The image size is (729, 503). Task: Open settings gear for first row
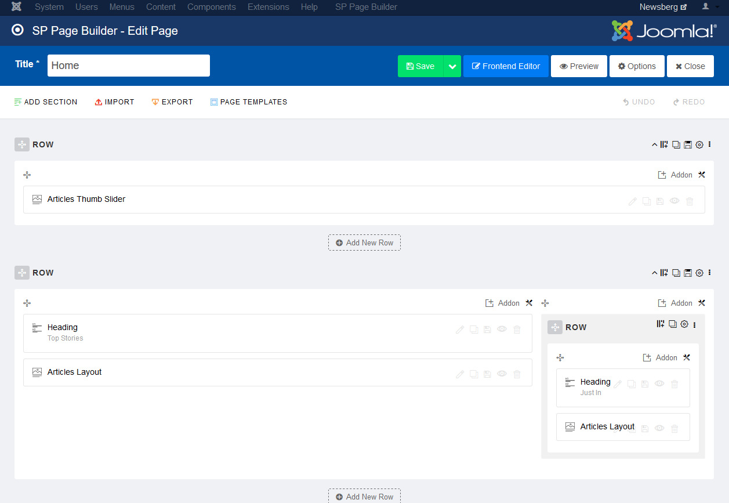point(699,144)
